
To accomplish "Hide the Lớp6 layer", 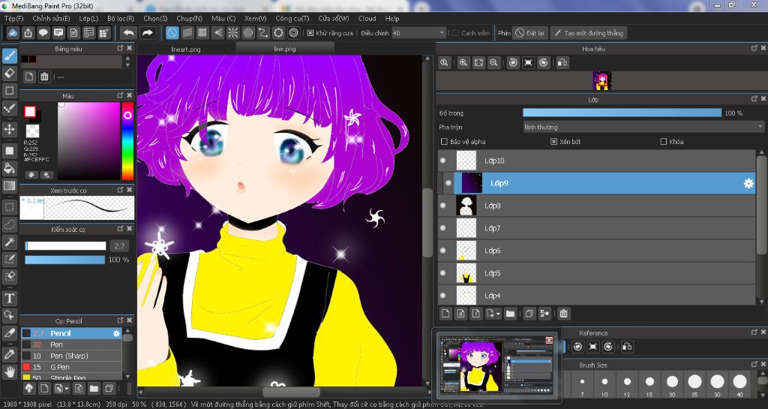I will pos(443,251).
